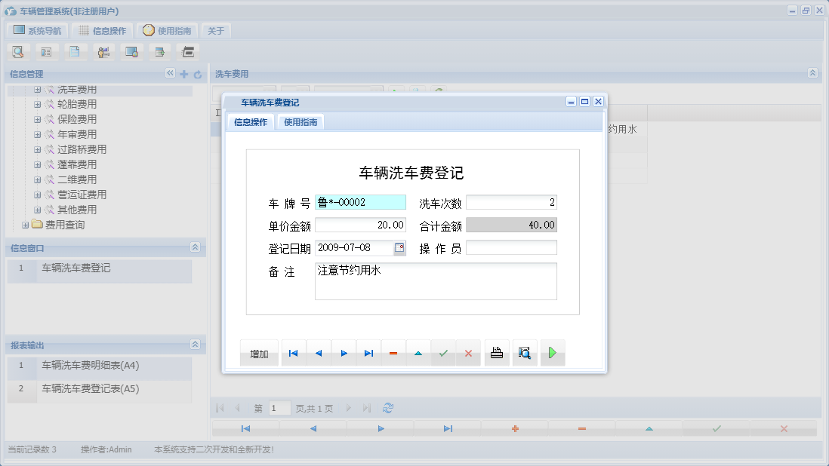The image size is (829, 466).
Task: Click the magnifier search icon on the main toolbar
Action: [x=17, y=51]
